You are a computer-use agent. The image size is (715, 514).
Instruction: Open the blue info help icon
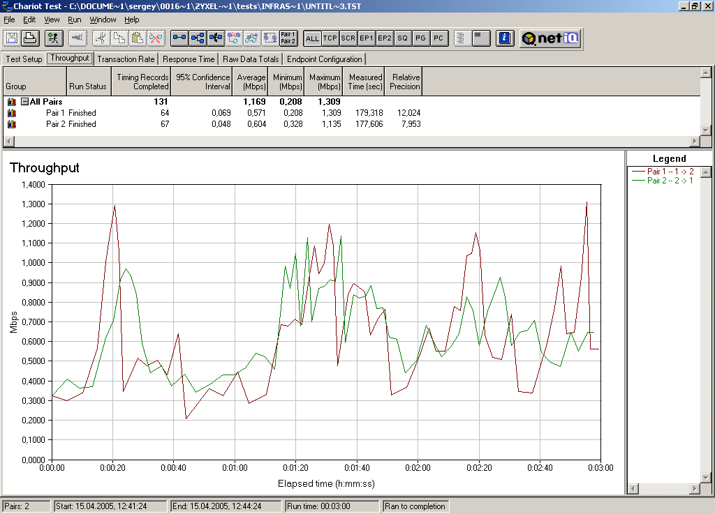pyautogui.click(x=506, y=38)
